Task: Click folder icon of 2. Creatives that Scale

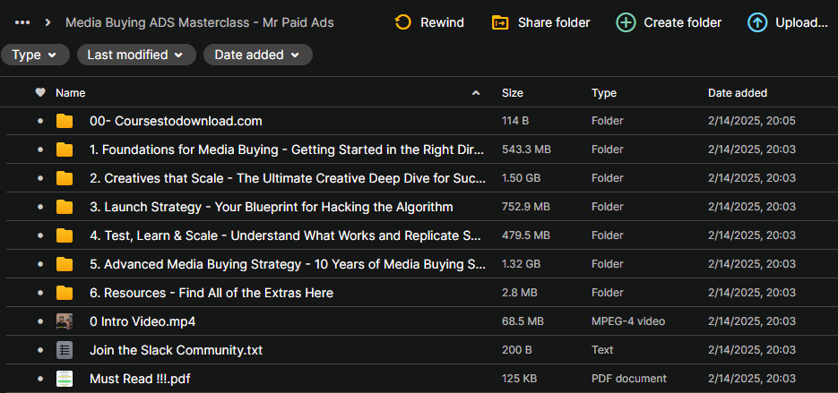Action: [65, 178]
